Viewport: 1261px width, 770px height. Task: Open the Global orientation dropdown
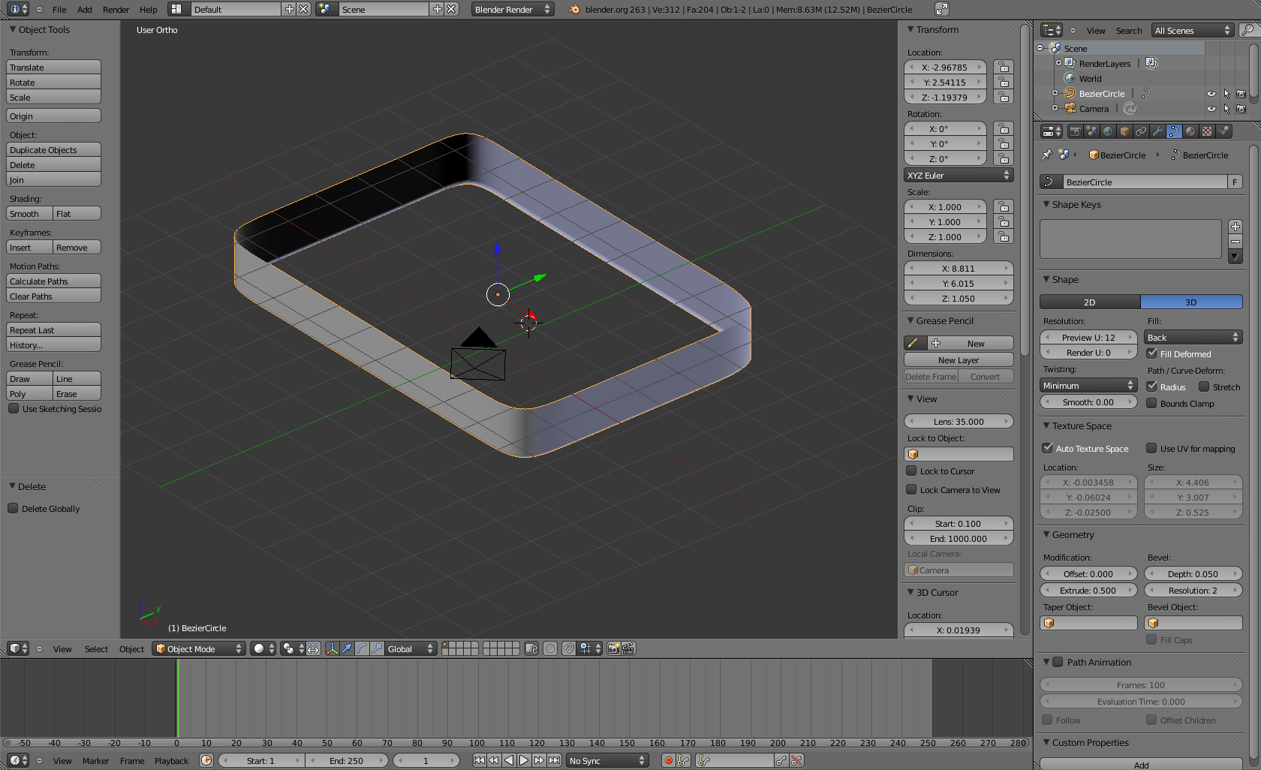coord(411,648)
